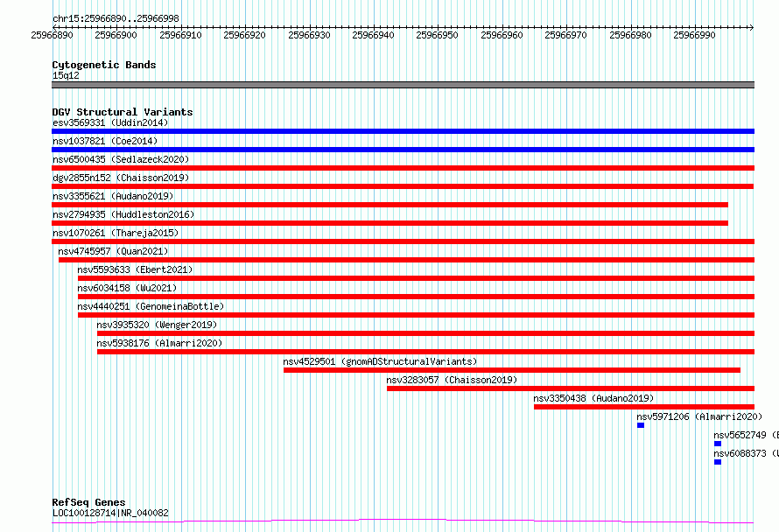Click nsv3935320 (Wenger2019) label
The image size is (779, 532).
click(x=157, y=325)
